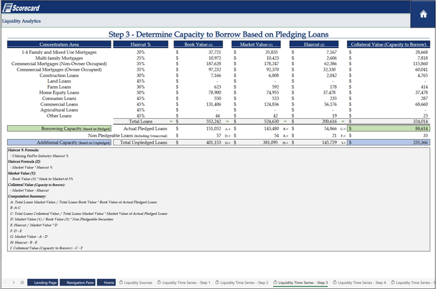This screenshot has width=436, height=289.
Task: Select the 1-4 Family and Mixed Use Mortgages row label
Action: 59,52
